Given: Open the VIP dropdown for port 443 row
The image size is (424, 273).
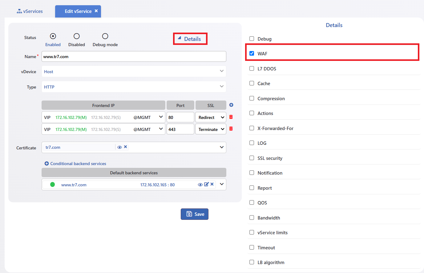Looking at the screenshot, I should [x=103, y=129].
